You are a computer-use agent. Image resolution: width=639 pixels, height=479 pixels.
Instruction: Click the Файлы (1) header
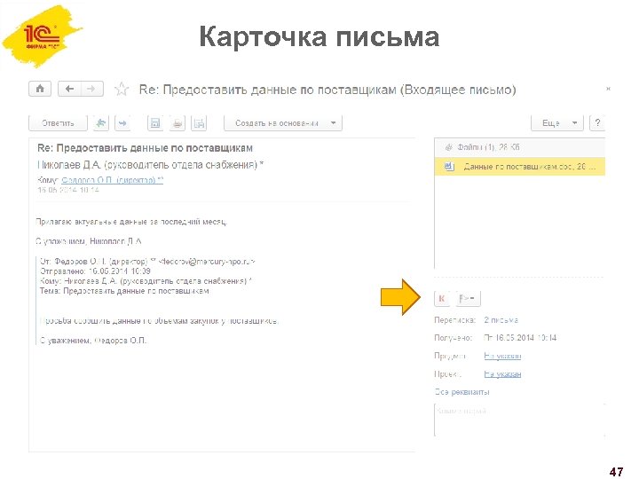[x=519, y=147]
